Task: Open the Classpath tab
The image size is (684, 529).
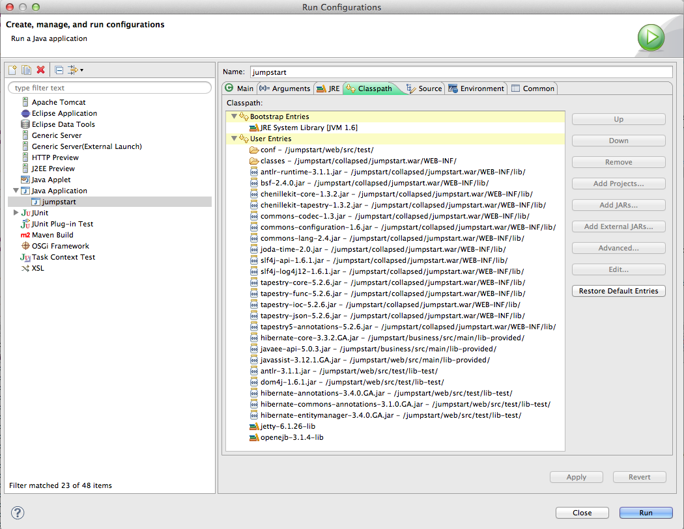Action: (370, 88)
